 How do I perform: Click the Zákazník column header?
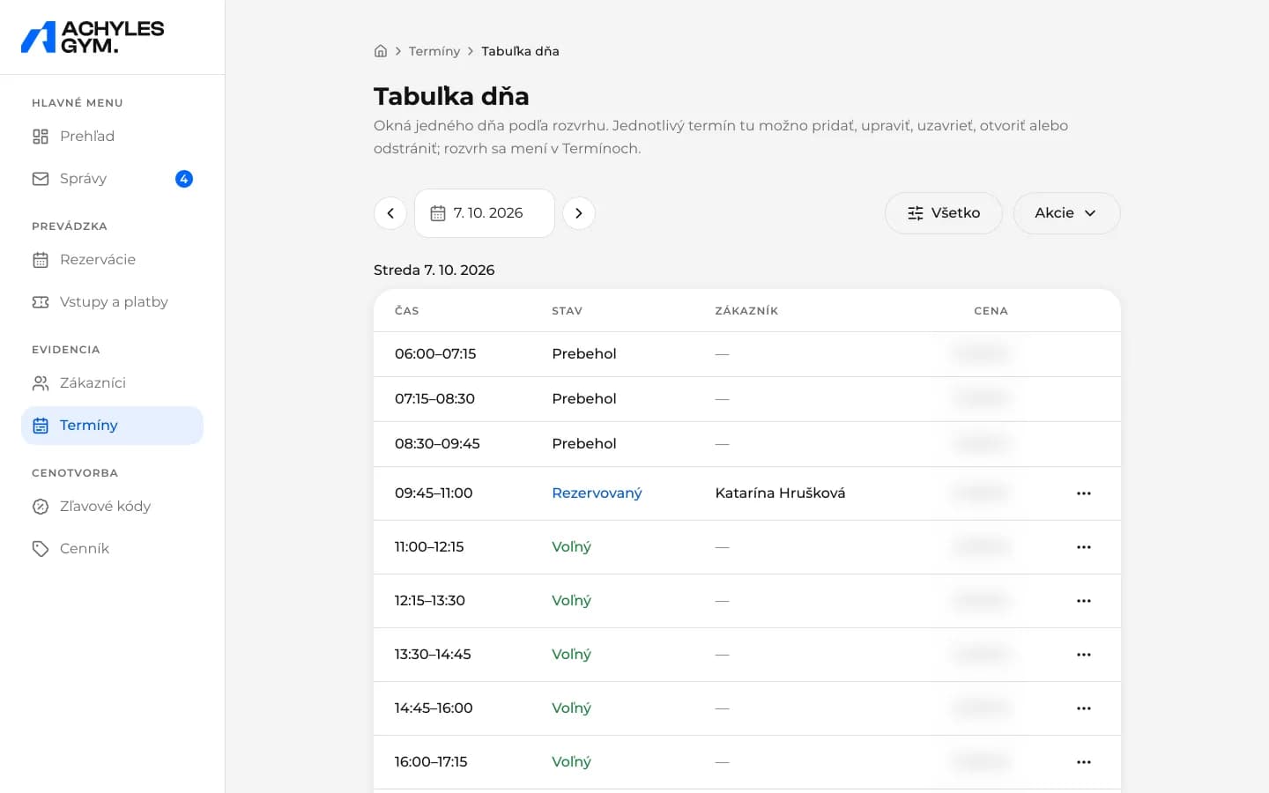click(746, 311)
